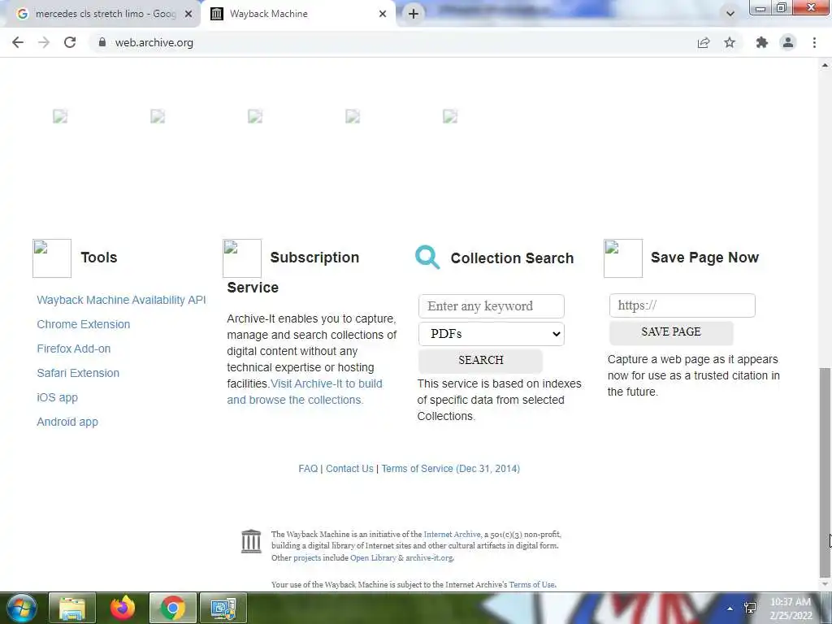
Task: Click the Subscription Service section icon
Action: pos(242,258)
